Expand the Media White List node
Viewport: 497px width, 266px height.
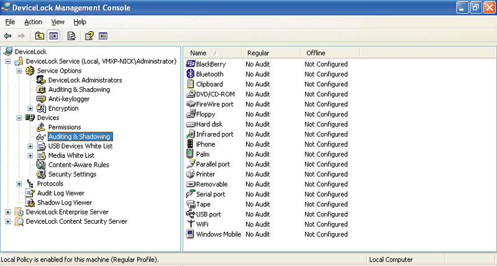click(30, 155)
